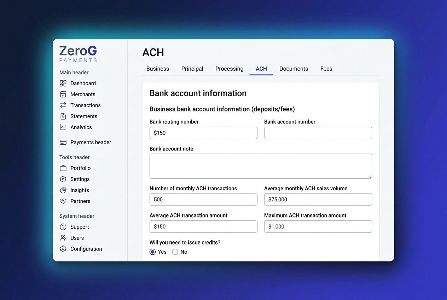Open Users in the sidebar
447x300 pixels.
click(77, 238)
